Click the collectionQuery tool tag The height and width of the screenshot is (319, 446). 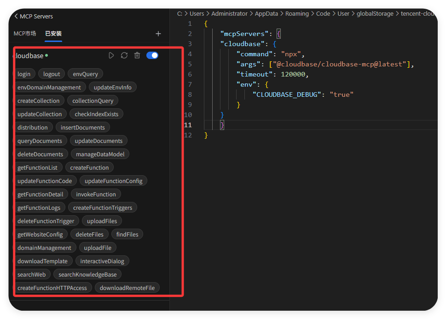pos(93,101)
